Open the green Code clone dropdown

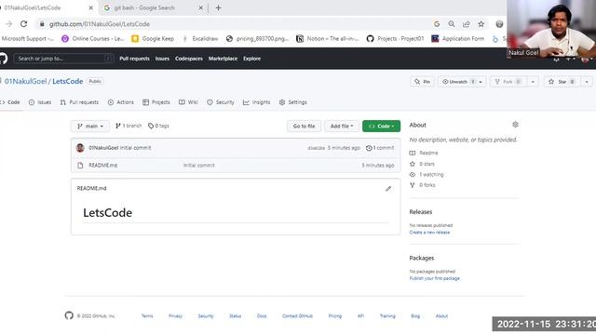(x=381, y=127)
